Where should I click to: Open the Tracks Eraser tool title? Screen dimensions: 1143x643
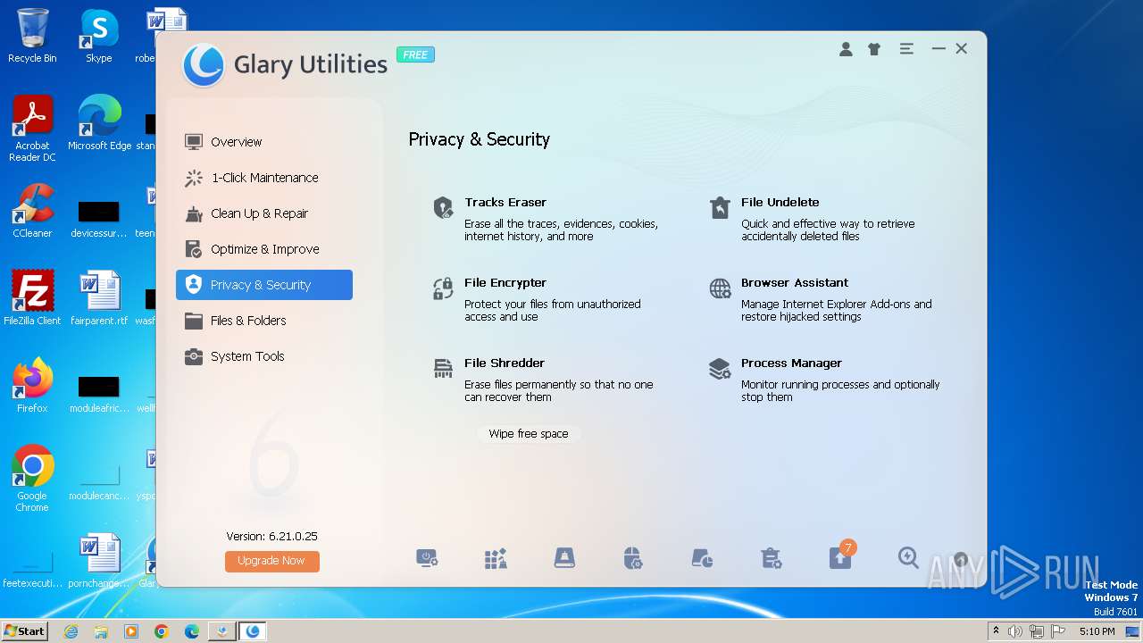[505, 203]
